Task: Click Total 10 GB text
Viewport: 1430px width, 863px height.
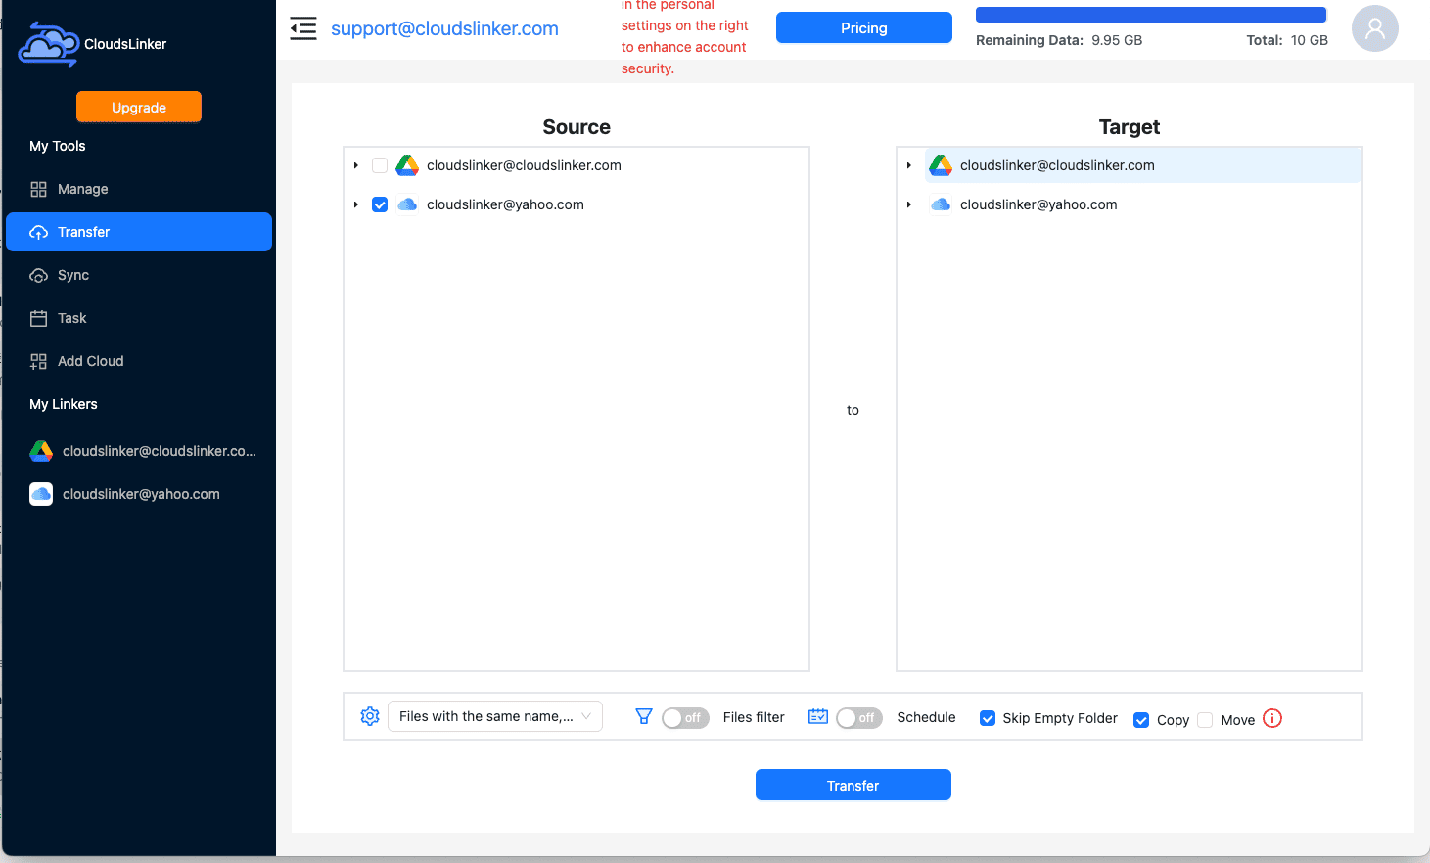Action: 1287,40
